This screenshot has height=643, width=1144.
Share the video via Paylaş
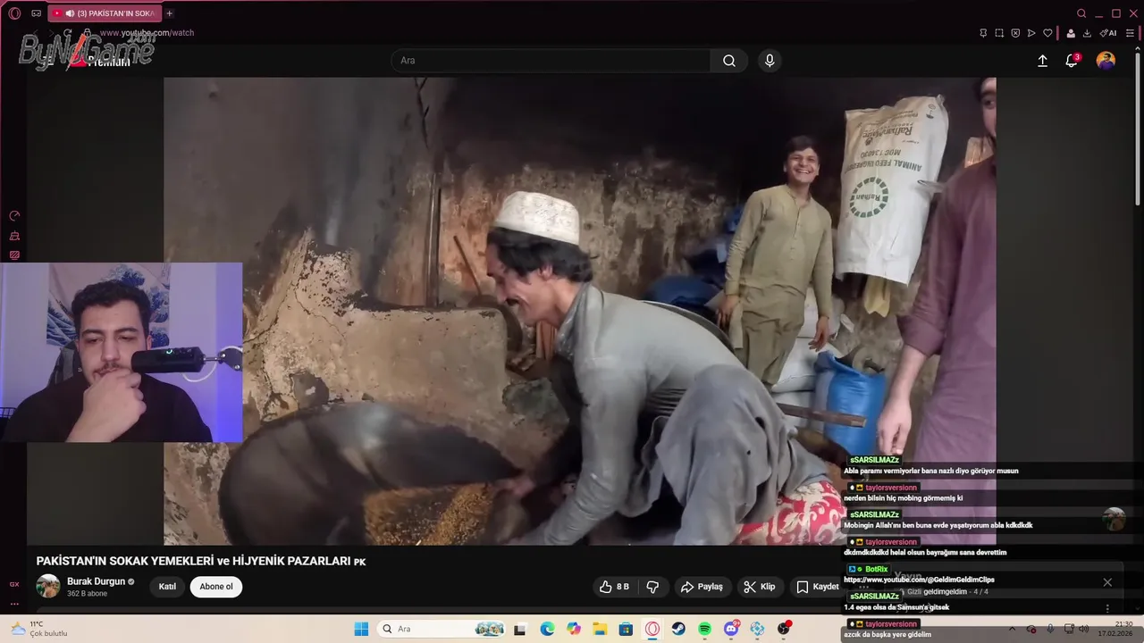point(702,587)
